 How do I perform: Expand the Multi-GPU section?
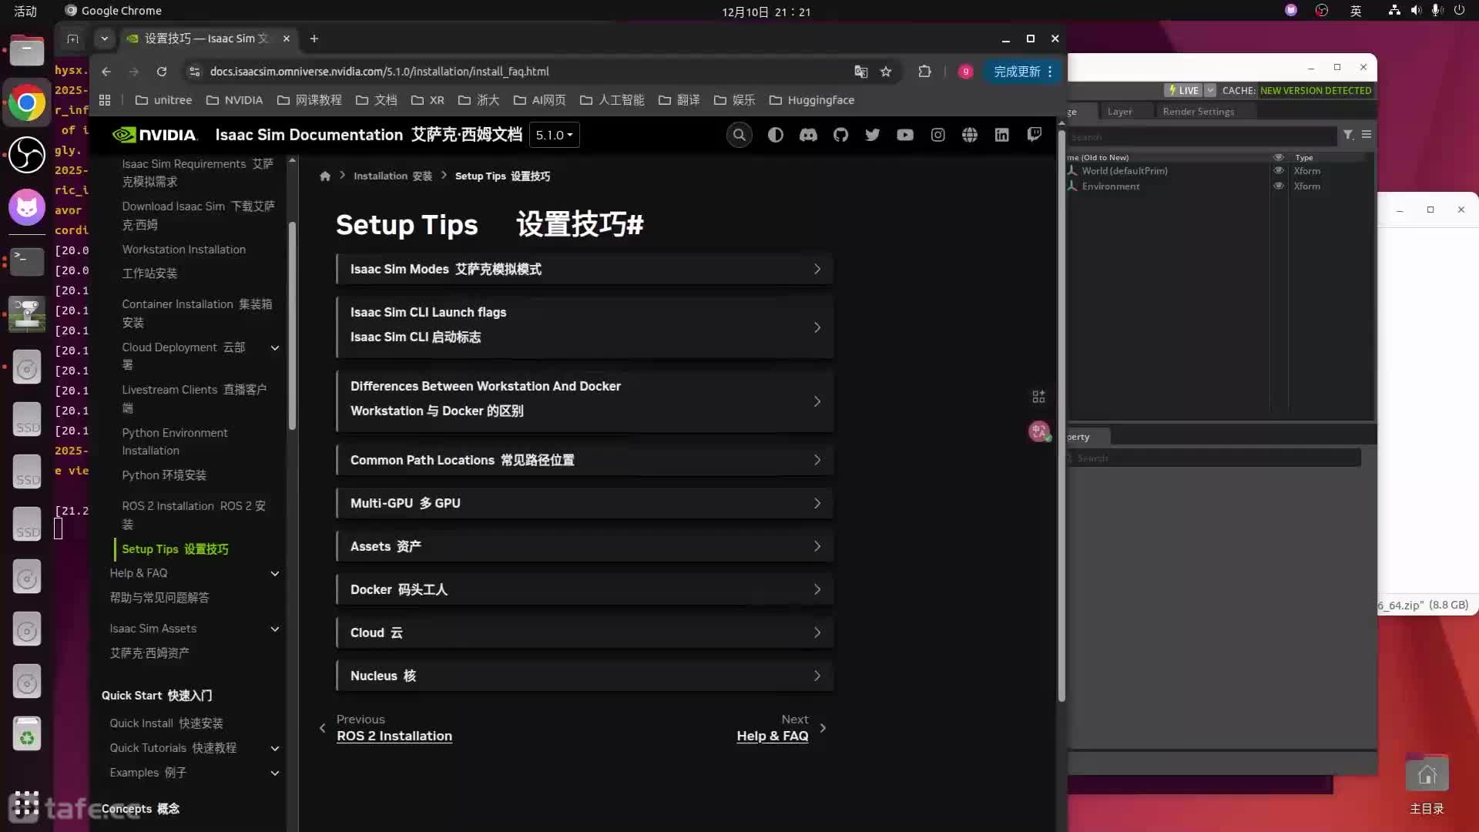pyautogui.click(x=584, y=503)
